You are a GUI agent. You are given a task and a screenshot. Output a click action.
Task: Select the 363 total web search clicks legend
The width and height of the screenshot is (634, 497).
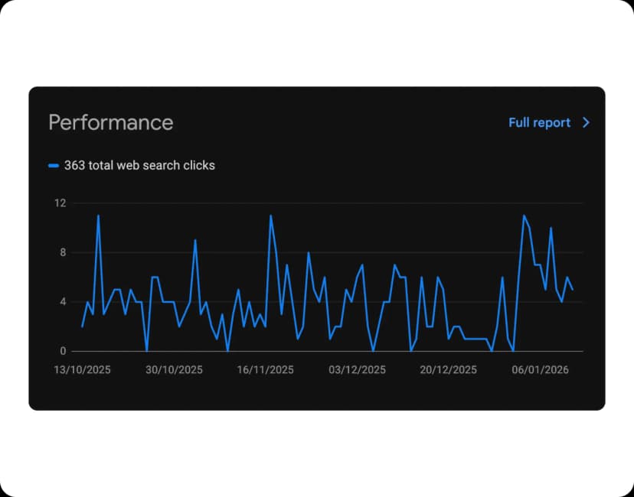(x=139, y=165)
